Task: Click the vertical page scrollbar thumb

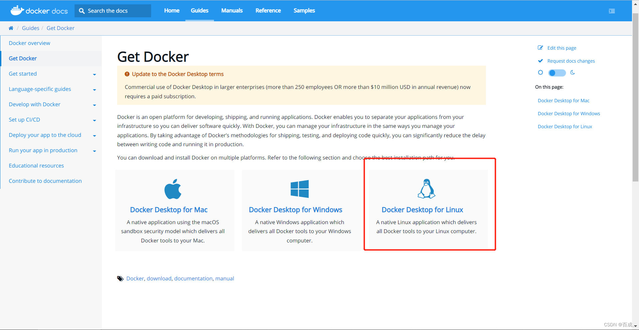Action: coord(635,97)
